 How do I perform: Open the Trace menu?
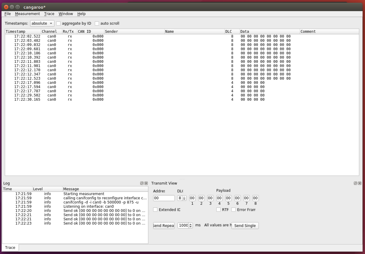[49, 14]
